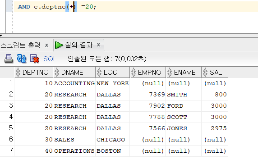Select the BOSTON cell
The width and height of the screenshot is (258, 164).
point(113,150)
